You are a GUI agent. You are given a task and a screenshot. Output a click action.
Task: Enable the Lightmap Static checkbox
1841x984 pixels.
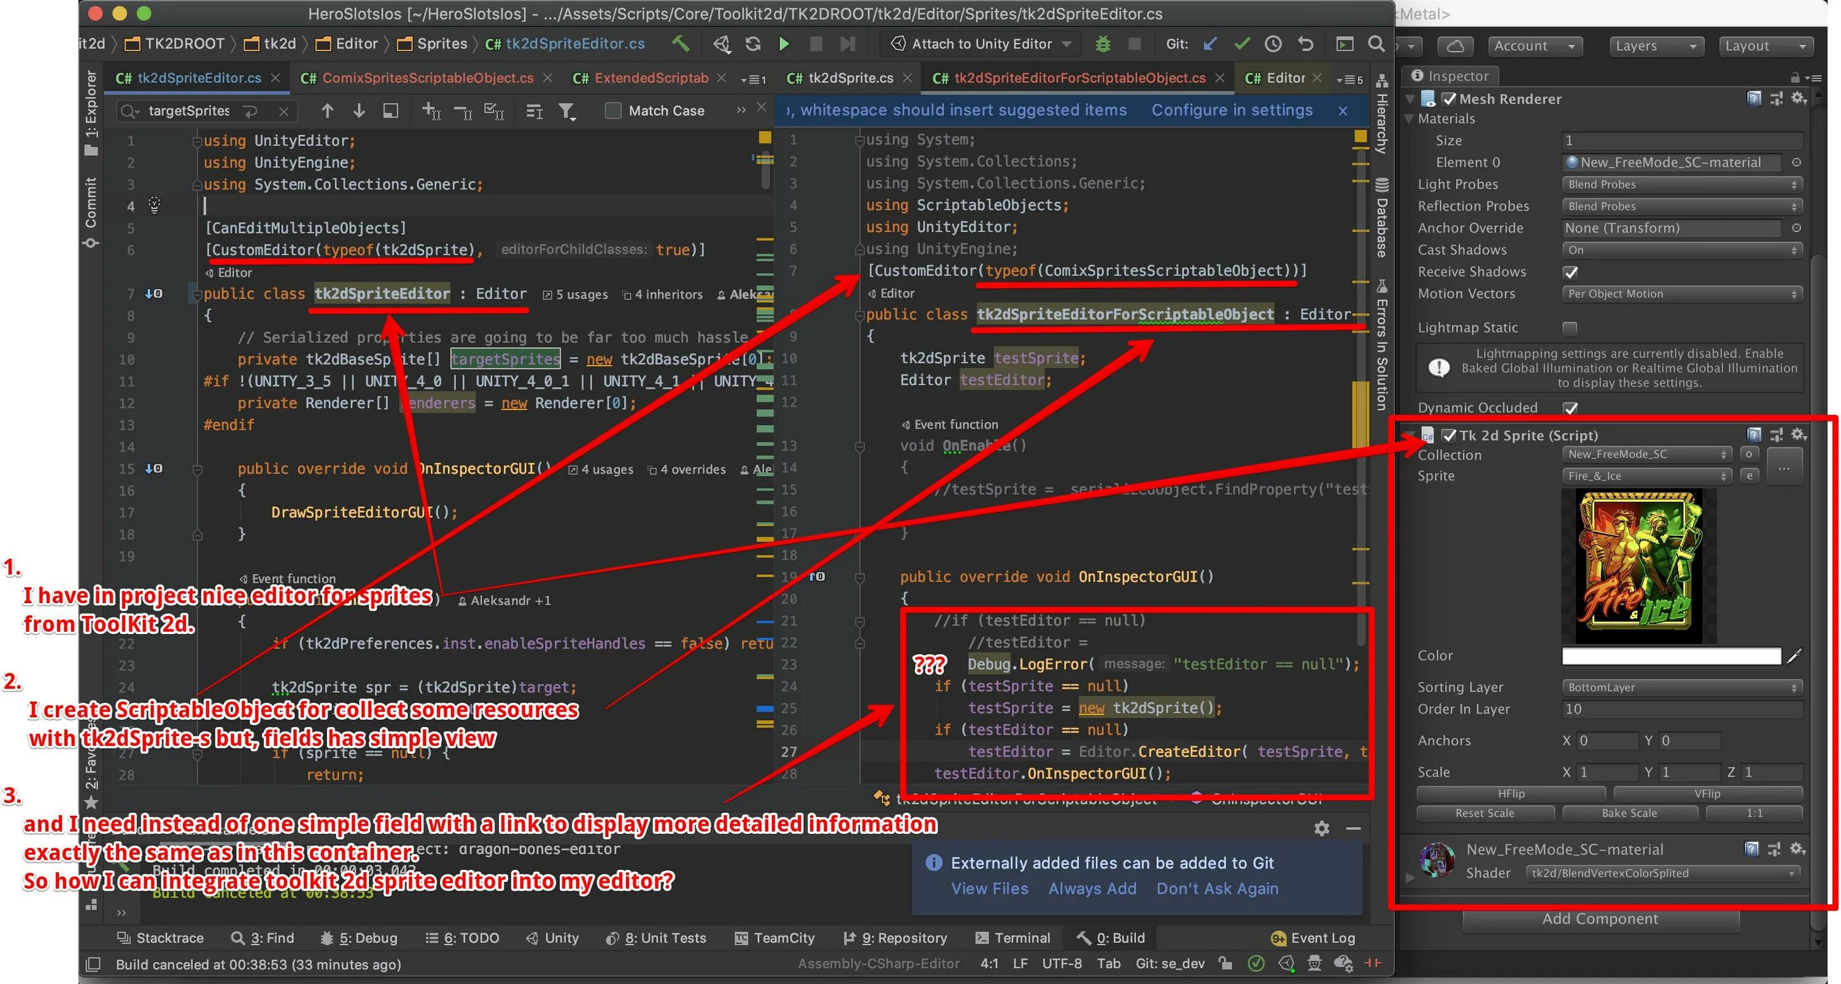pyautogui.click(x=1570, y=328)
